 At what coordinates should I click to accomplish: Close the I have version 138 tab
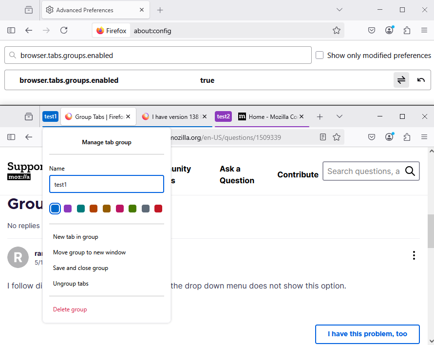(205, 116)
